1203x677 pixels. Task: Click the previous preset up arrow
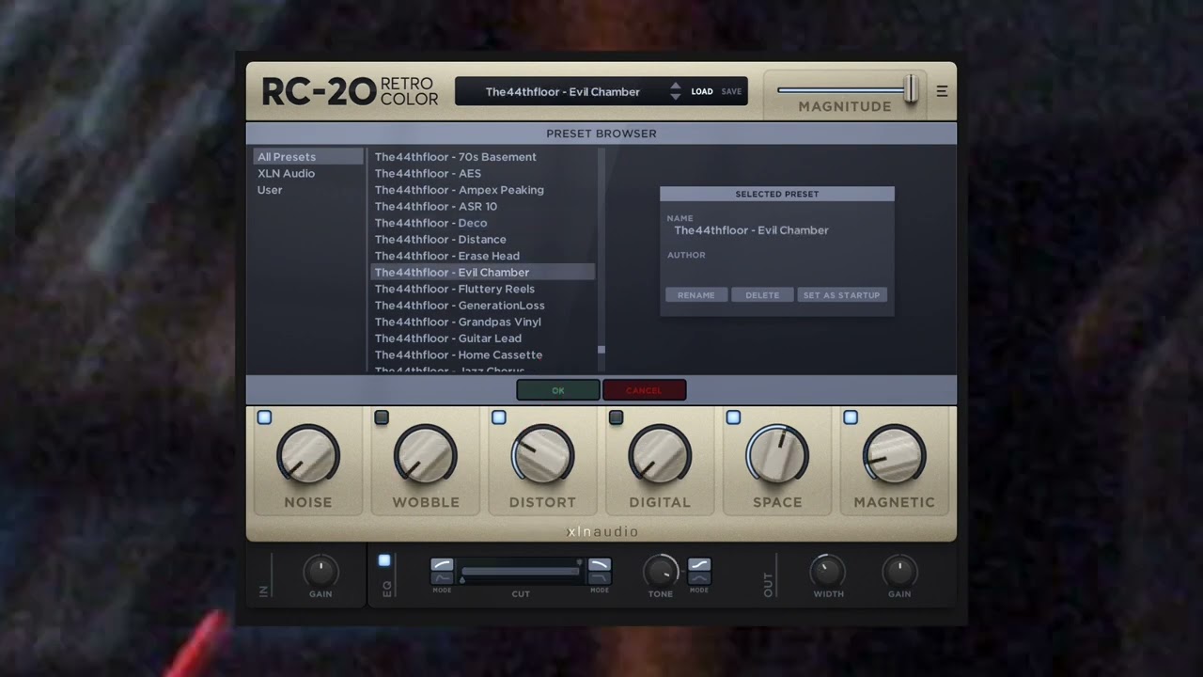point(675,87)
